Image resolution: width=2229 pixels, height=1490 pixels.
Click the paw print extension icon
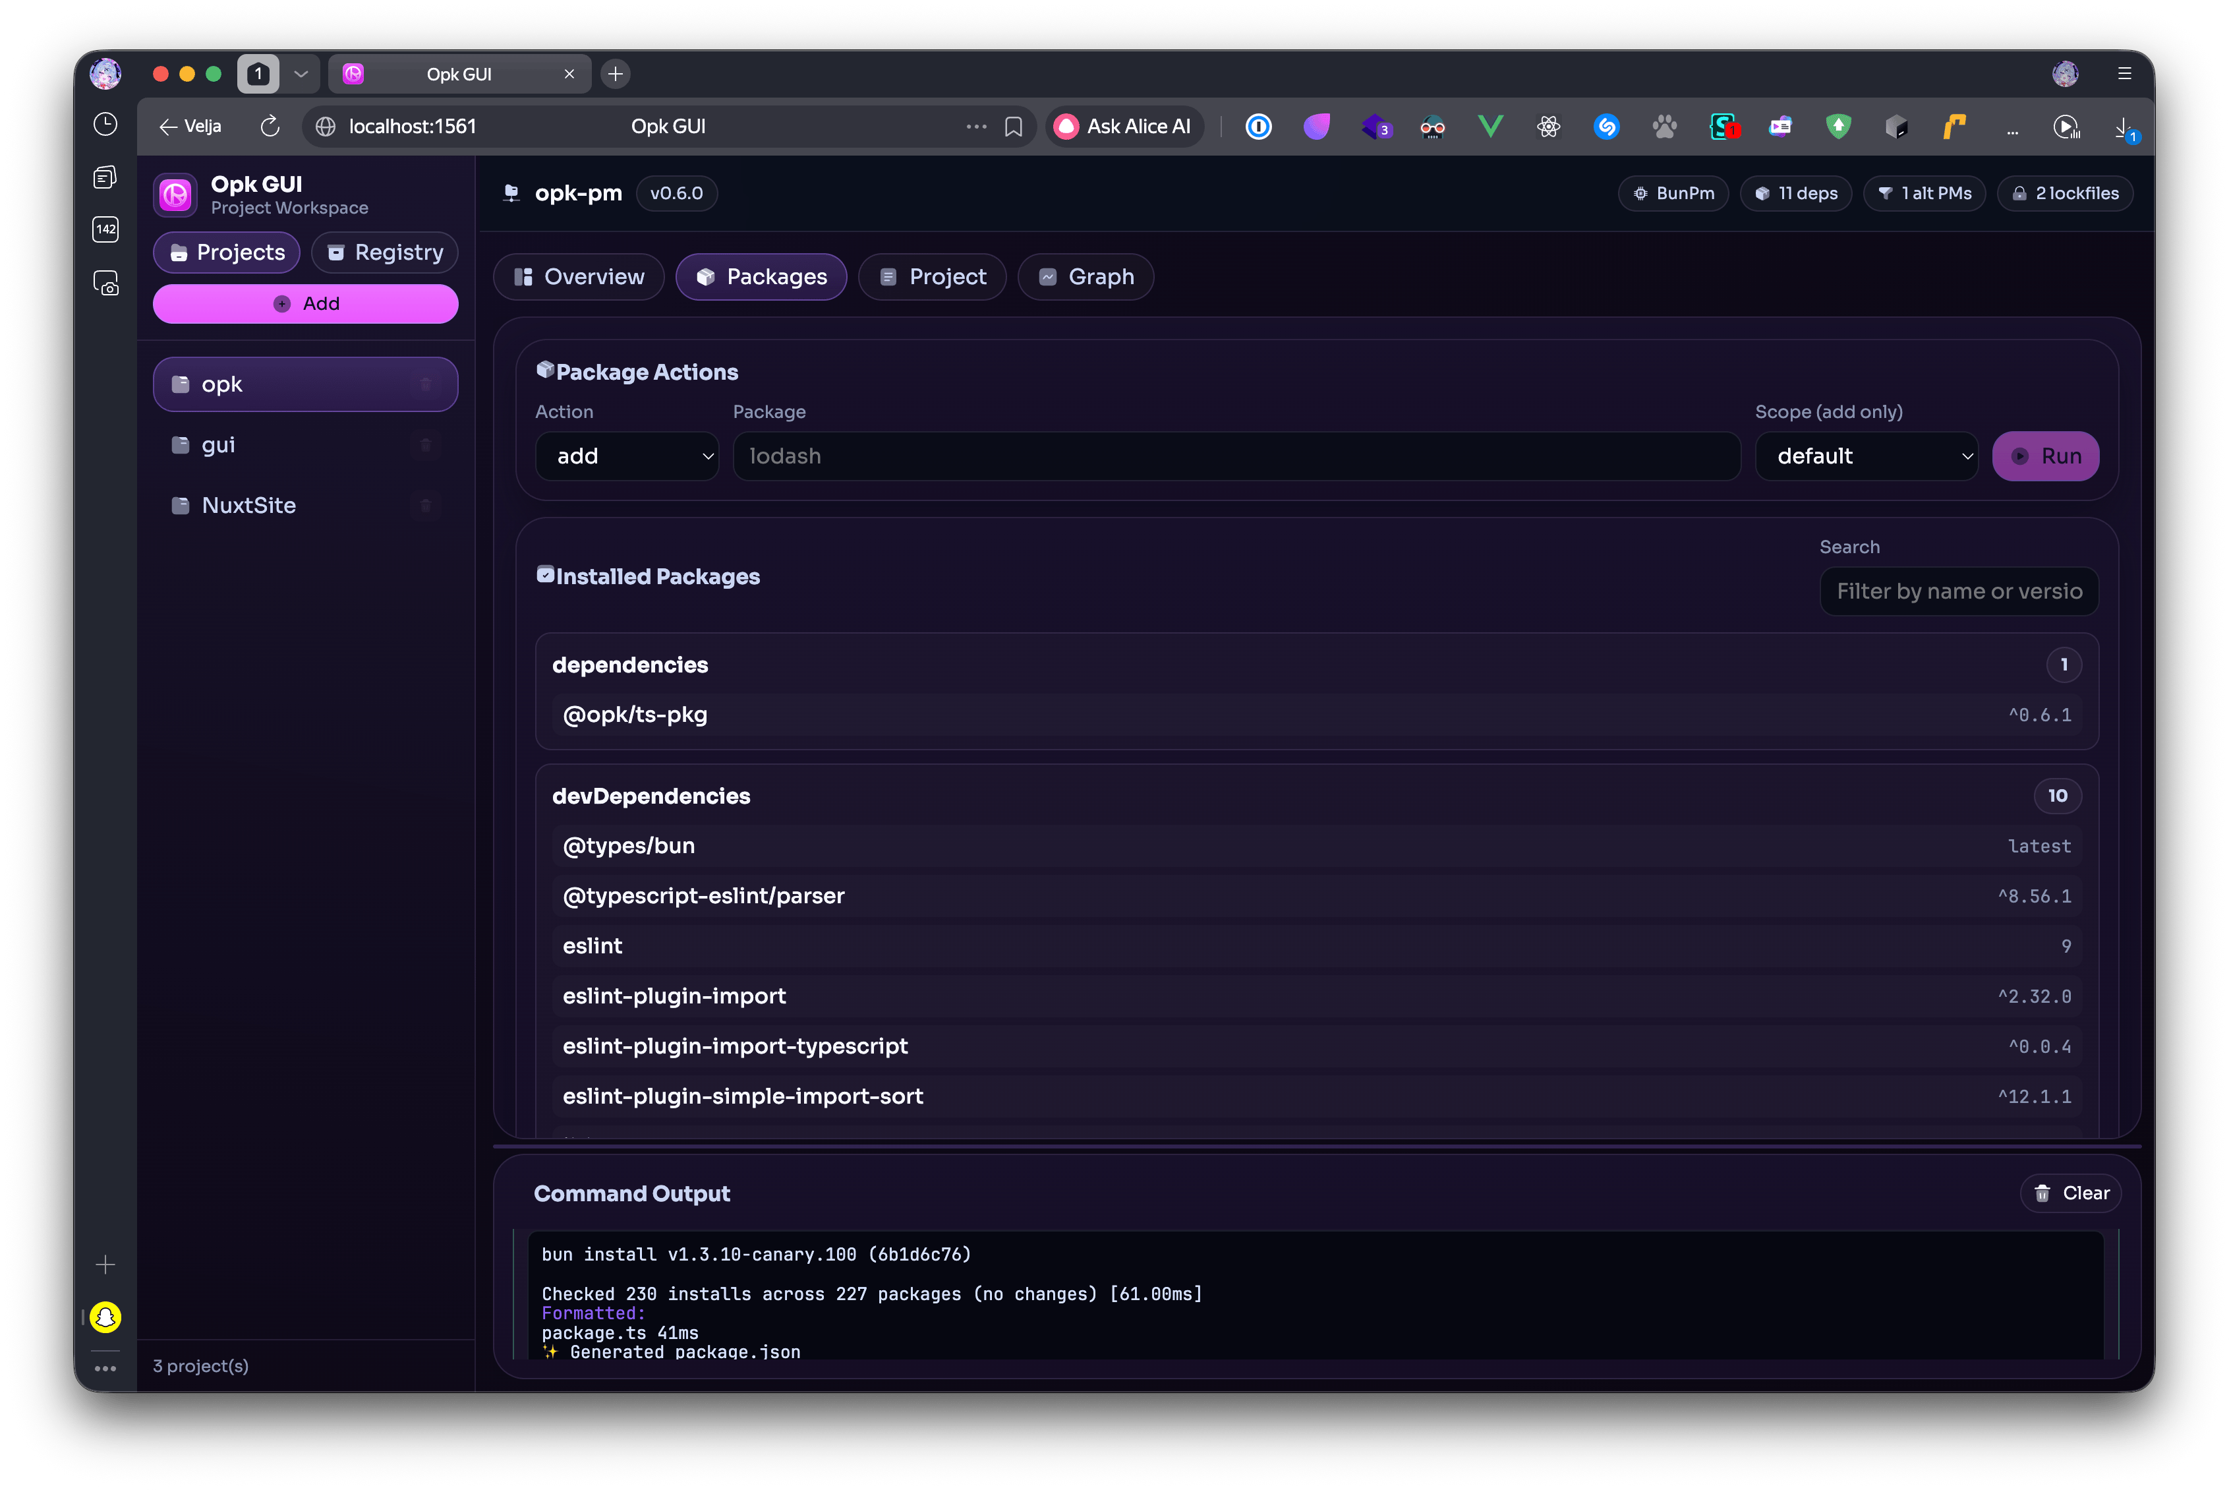(x=1664, y=127)
